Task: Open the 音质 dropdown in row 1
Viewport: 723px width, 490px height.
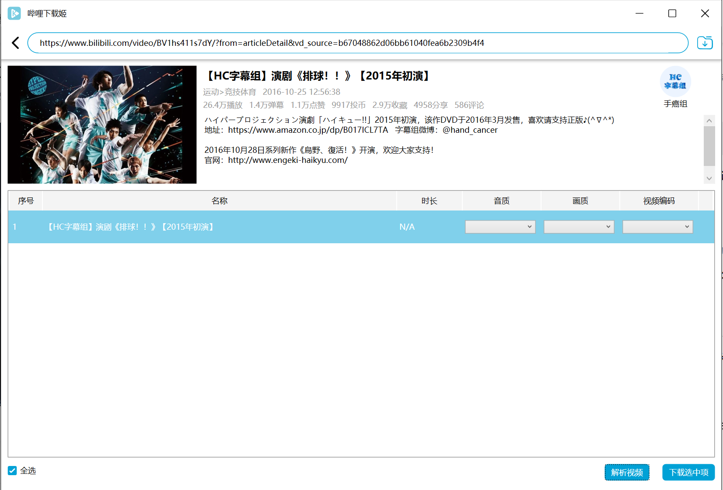Action: pos(500,227)
